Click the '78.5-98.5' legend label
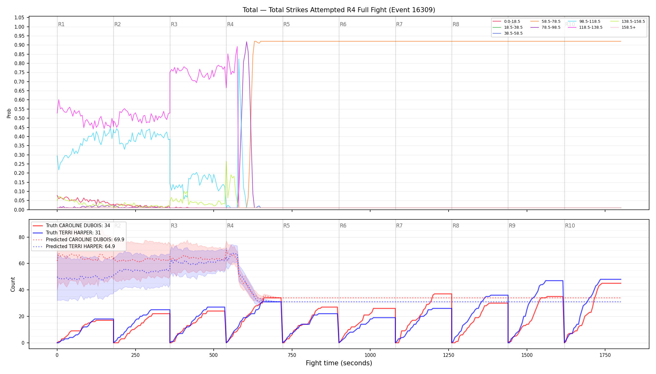This screenshot has width=656, height=374. pyautogui.click(x=551, y=27)
